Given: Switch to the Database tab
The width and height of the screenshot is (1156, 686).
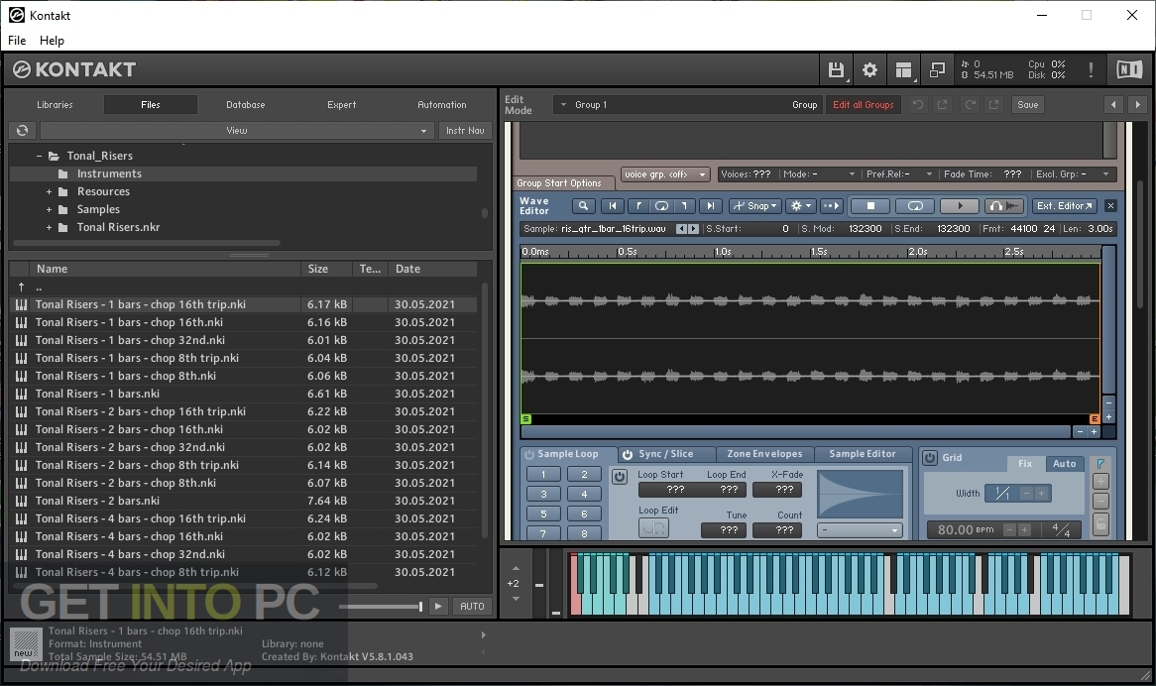Looking at the screenshot, I should click(246, 105).
